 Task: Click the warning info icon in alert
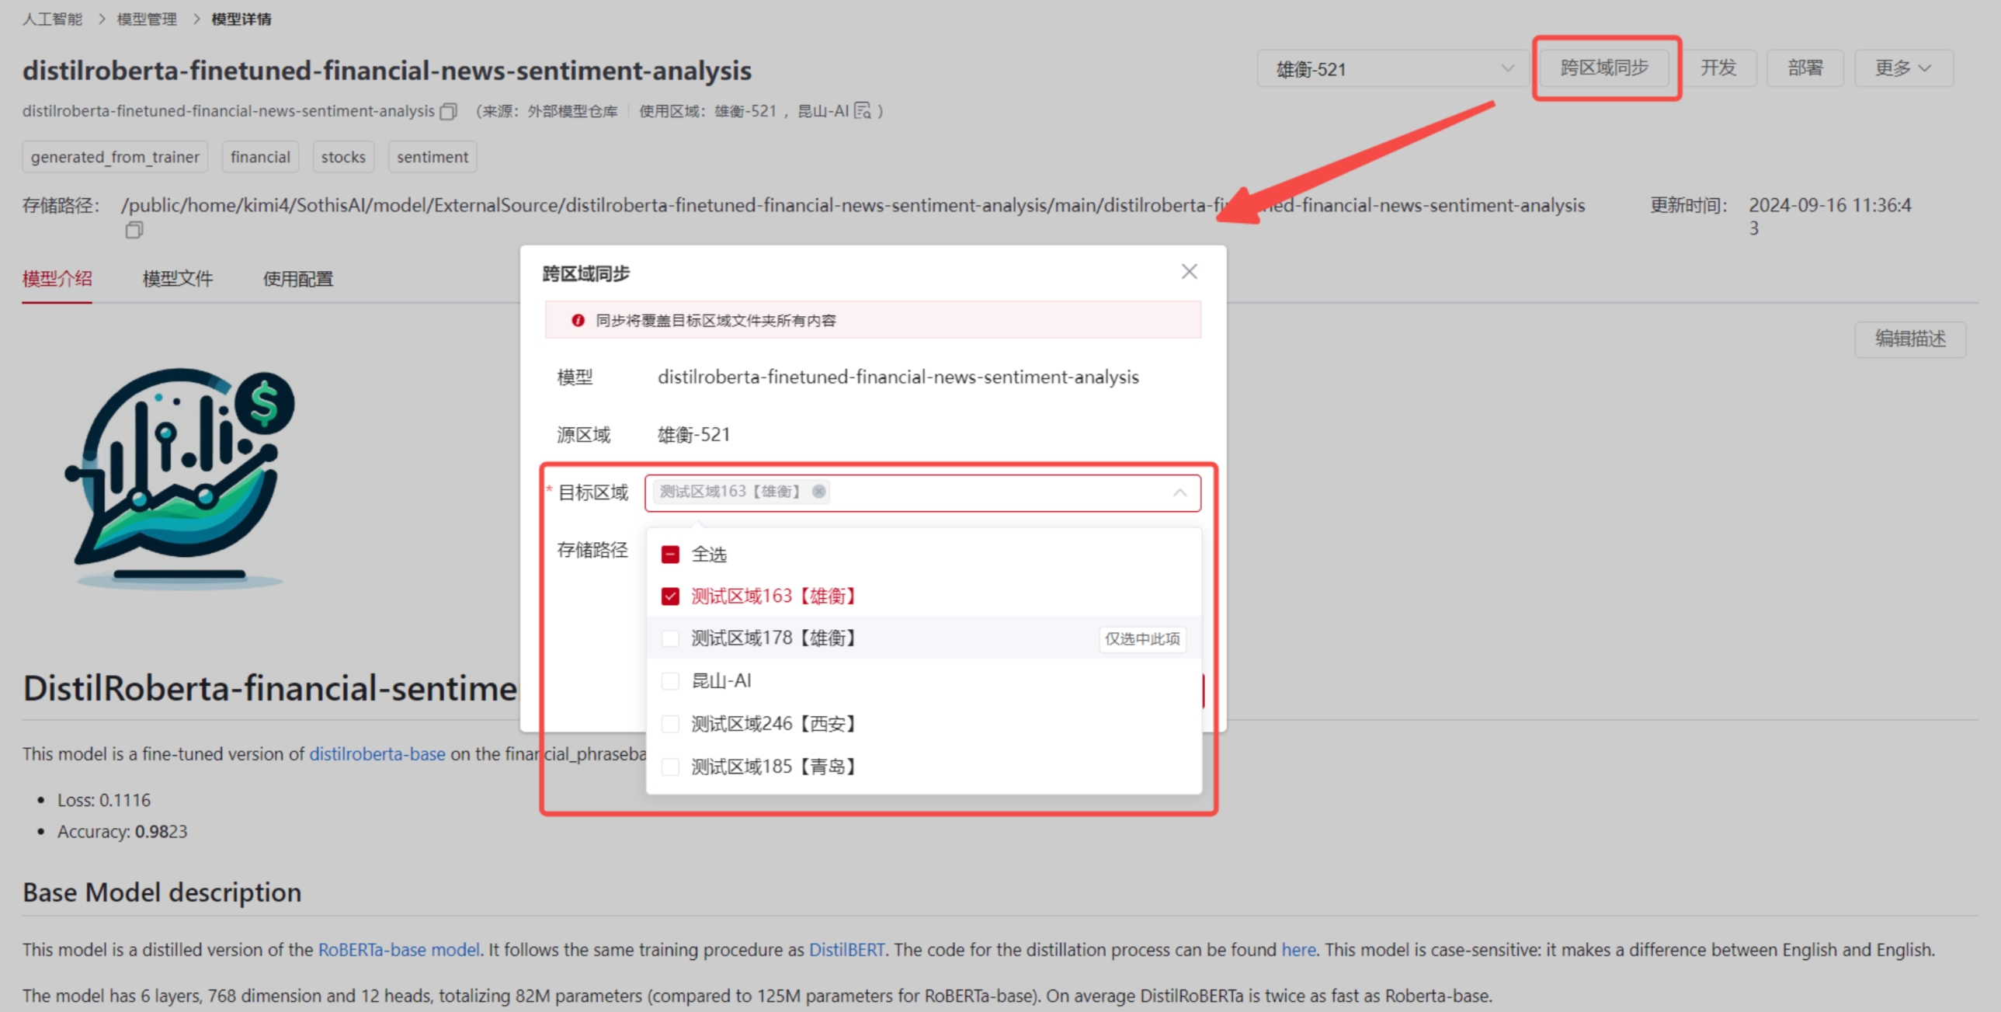point(578,320)
